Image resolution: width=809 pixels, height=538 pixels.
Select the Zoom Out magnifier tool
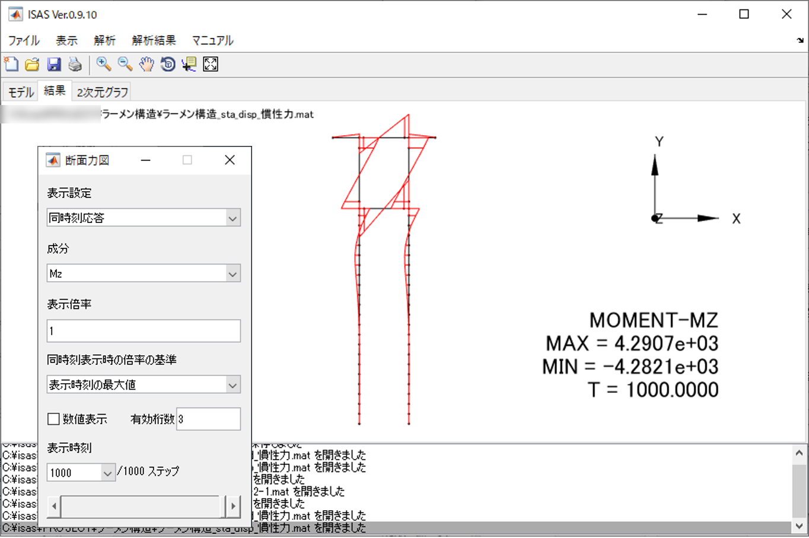(125, 64)
